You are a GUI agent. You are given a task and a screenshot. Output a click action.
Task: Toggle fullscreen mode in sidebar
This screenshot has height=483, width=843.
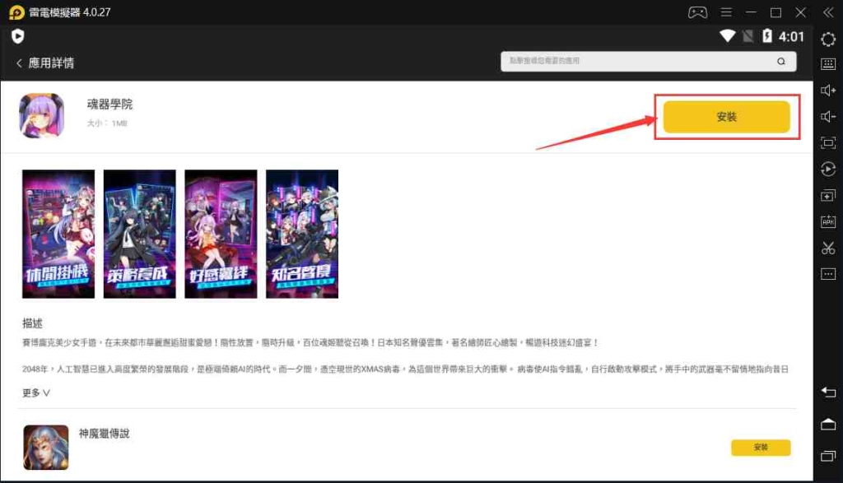point(828,142)
